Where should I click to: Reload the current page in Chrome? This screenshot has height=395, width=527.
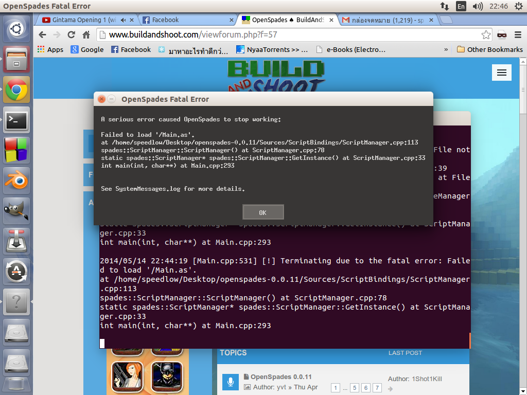click(72, 35)
